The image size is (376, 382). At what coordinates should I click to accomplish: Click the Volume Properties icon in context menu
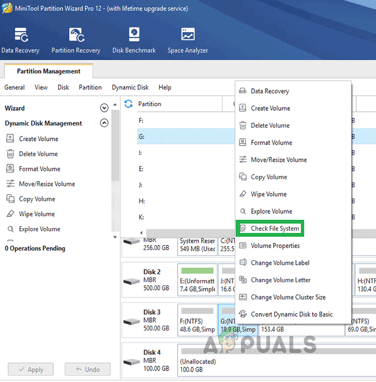coord(243,246)
